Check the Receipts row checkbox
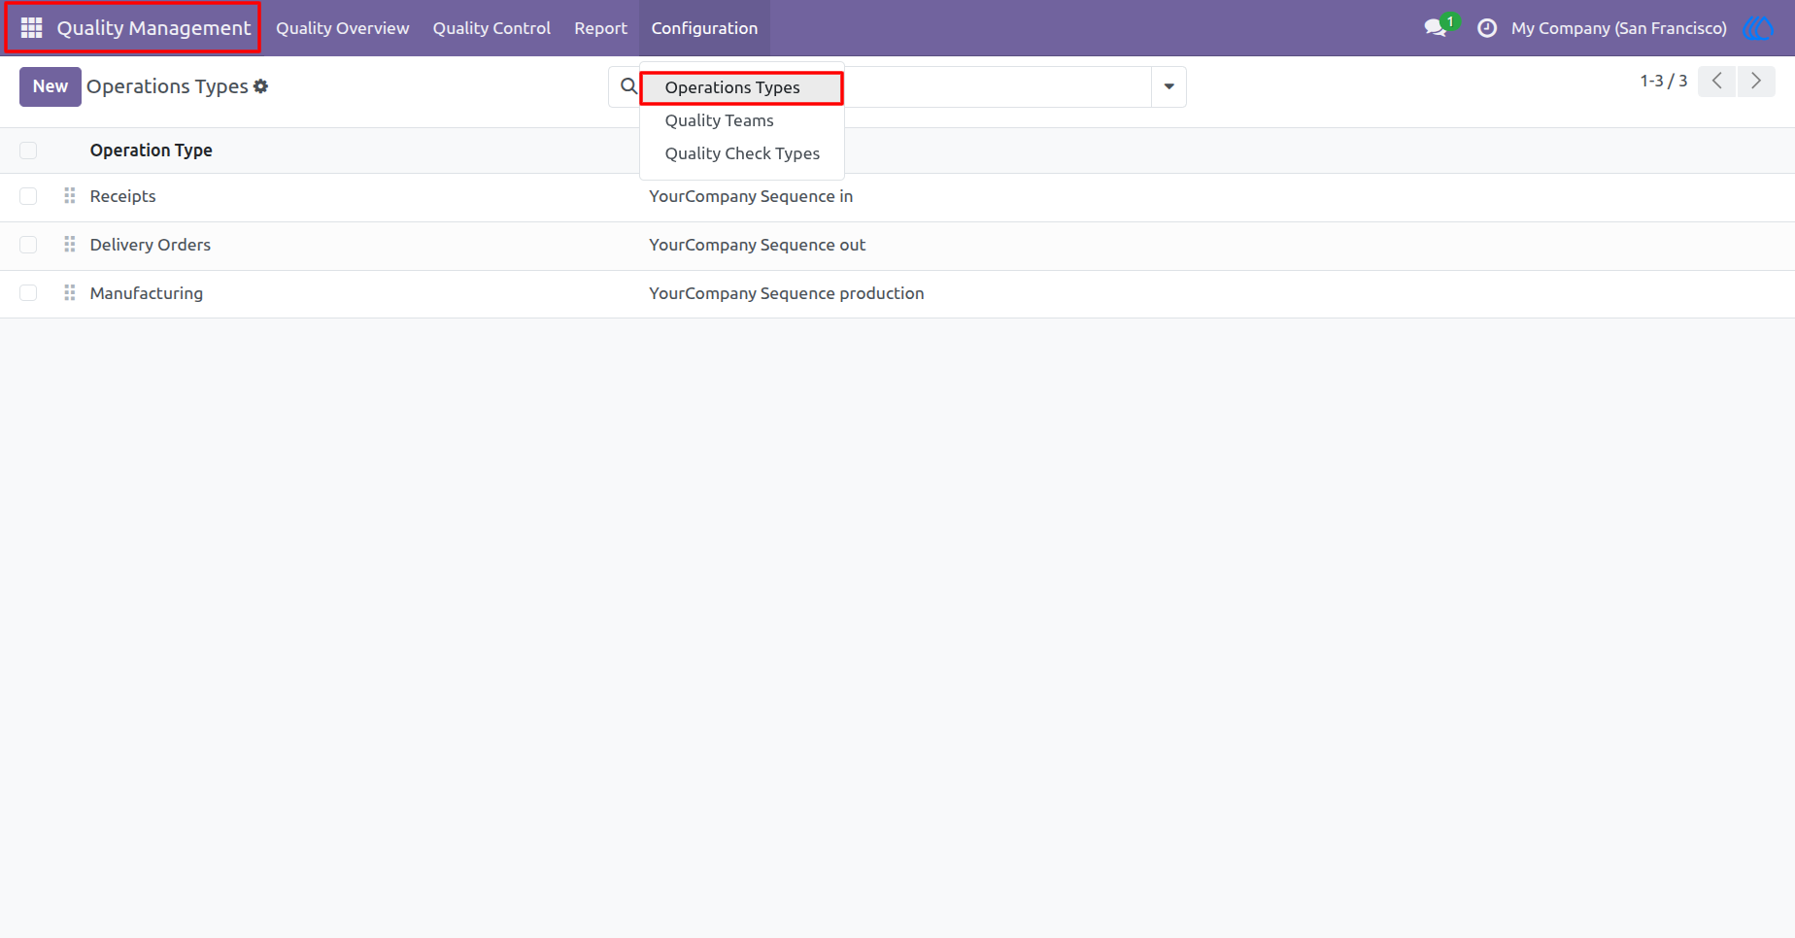The height and width of the screenshot is (938, 1795). point(28,196)
